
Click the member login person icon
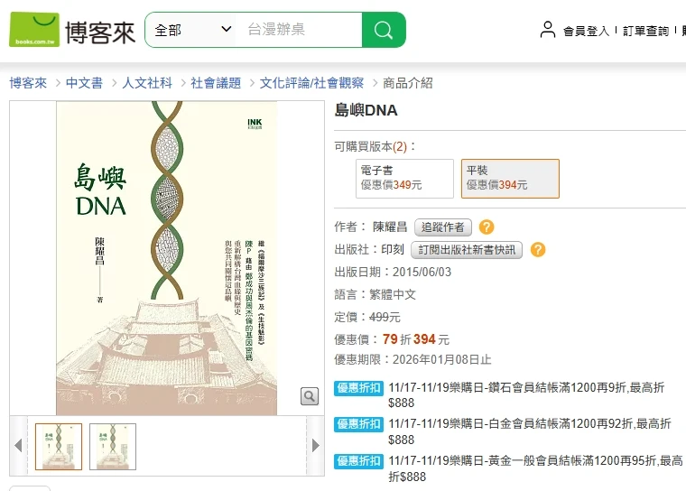pyautogui.click(x=548, y=30)
